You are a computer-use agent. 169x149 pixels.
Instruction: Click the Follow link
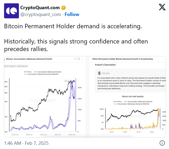(x=72, y=14)
